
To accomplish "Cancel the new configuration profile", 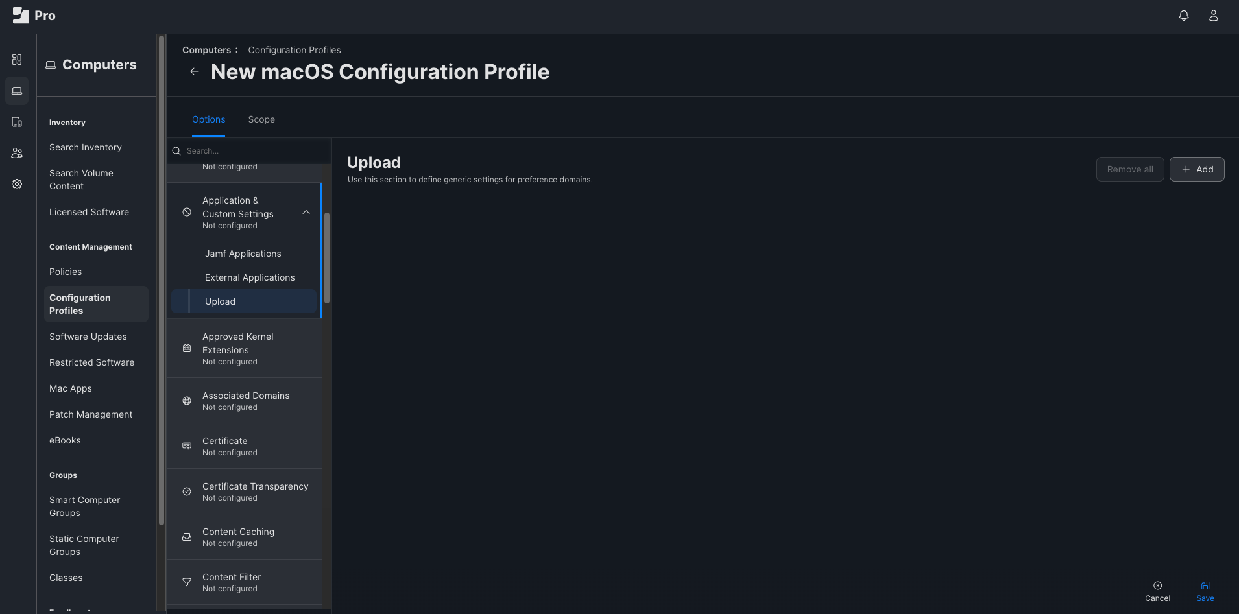I will pos(1157,591).
